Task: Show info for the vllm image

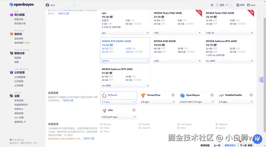Action: [134, 110]
